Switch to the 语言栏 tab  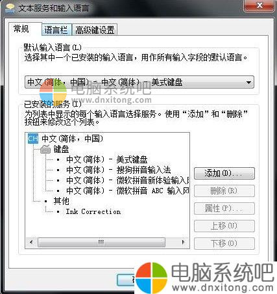pos(56,30)
